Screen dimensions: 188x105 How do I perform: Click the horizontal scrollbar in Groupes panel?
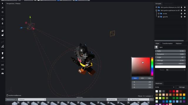click(x=169, y=41)
